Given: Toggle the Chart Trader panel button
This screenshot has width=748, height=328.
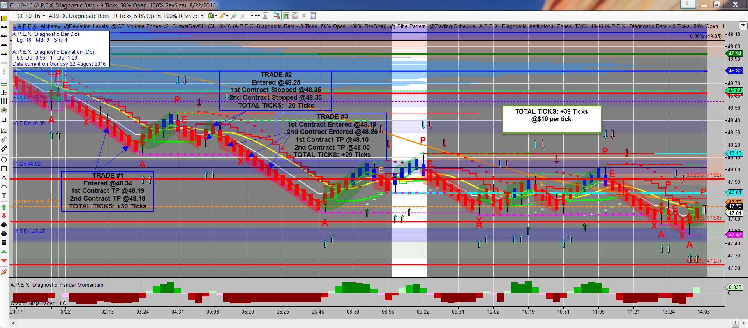Looking at the screenshot, I should pyautogui.click(x=277, y=16).
